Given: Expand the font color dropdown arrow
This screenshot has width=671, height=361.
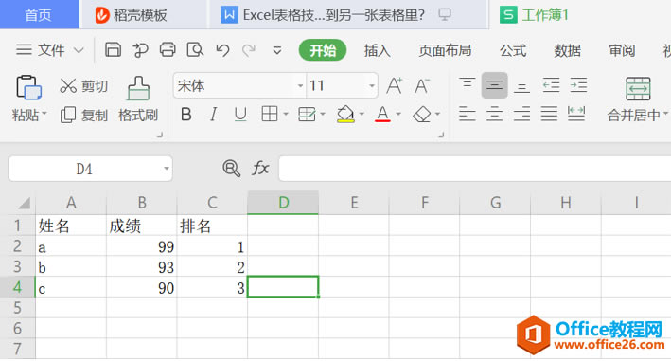Looking at the screenshot, I should pyautogui.click(x=398, y=114).
